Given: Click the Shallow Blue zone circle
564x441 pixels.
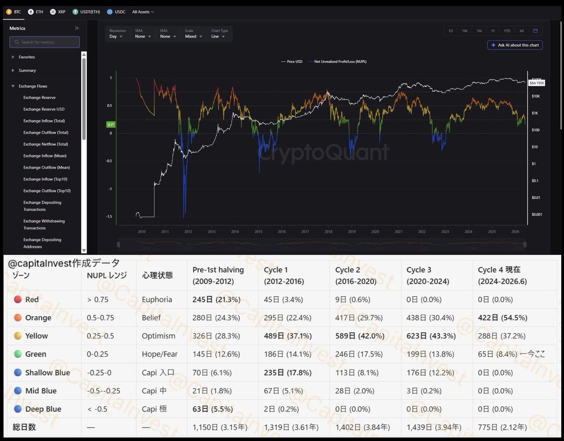Looking at the screenshot, I should 18,372.
